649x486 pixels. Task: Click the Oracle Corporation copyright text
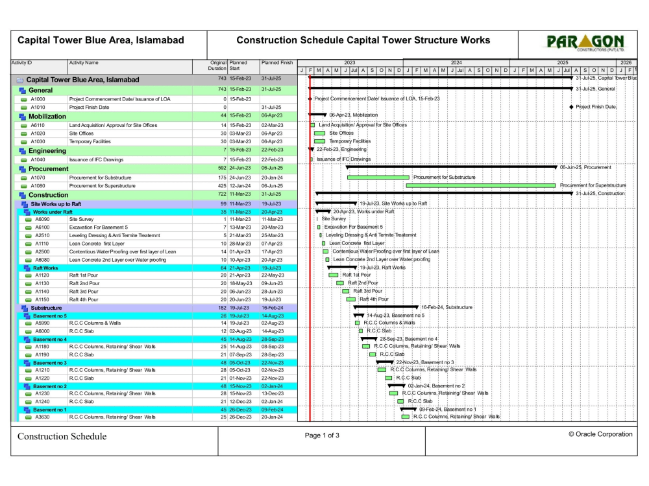click(x=600, y=434)
